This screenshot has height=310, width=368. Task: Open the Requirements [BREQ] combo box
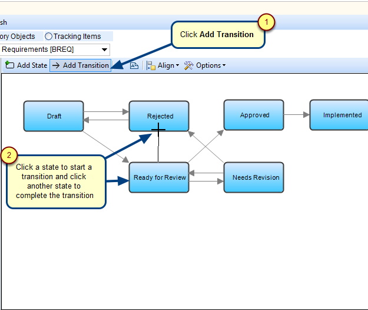pos(55,50)
